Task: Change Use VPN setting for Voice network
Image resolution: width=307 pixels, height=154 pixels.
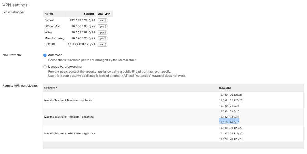Action: pos(102,32)
